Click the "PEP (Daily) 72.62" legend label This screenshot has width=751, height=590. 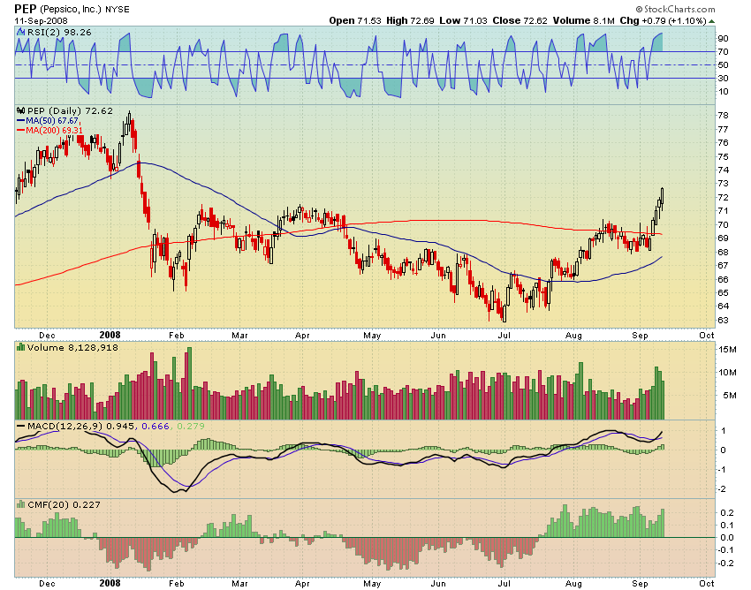pos(70,110)
